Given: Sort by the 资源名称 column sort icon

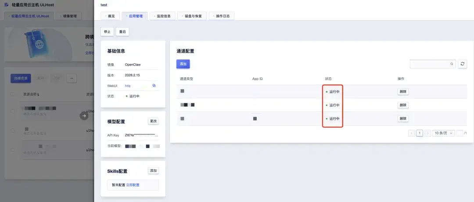Looking at the screenshot, I should pos(38,95).
